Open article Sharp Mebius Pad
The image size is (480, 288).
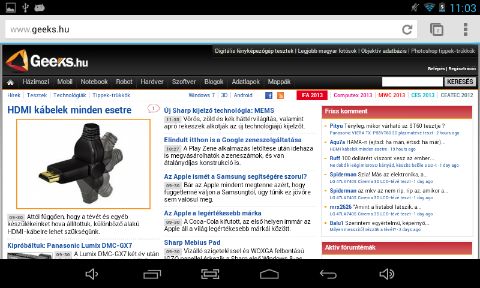[192, 243]
